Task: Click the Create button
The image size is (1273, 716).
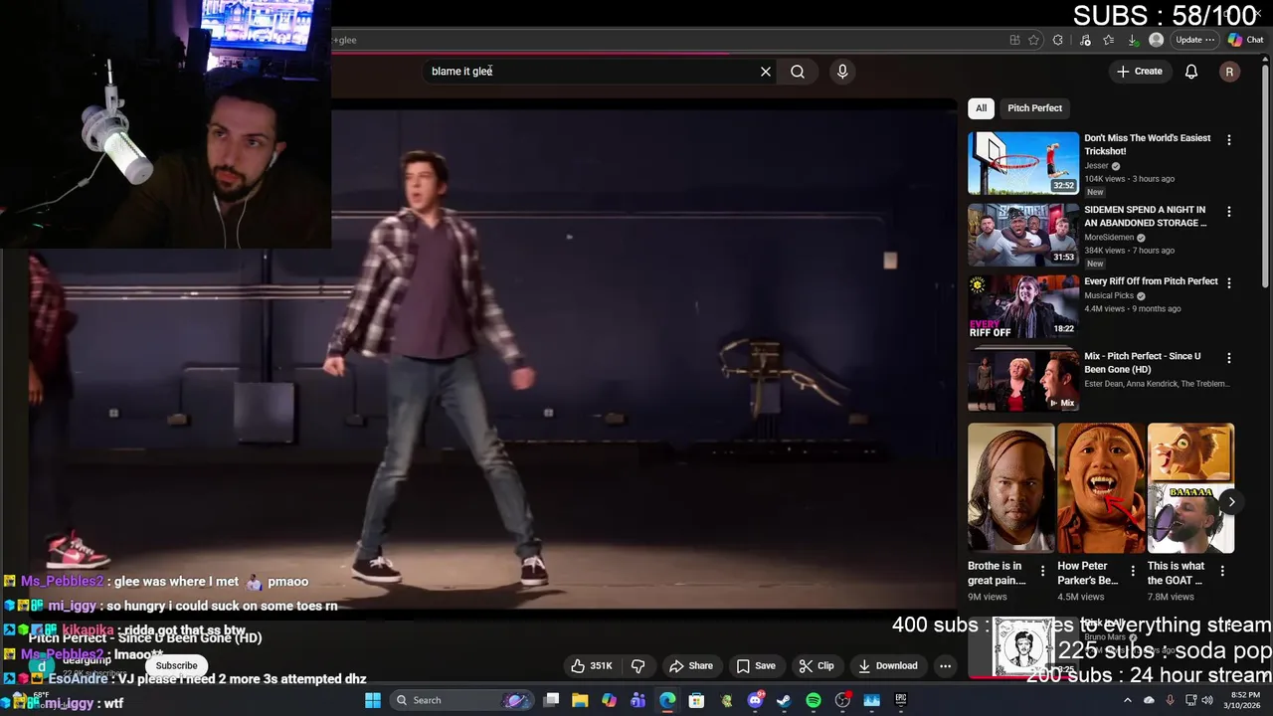Action: (x=1140, y=72)
